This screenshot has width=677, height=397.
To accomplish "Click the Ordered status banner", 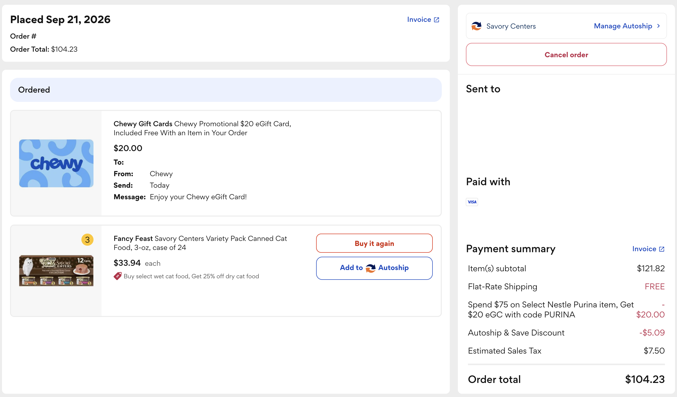I will pyautogui.click(x=226, y=90).
